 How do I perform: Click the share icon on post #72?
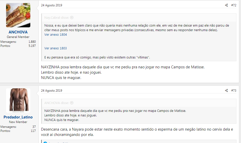(x=226, y=5)
